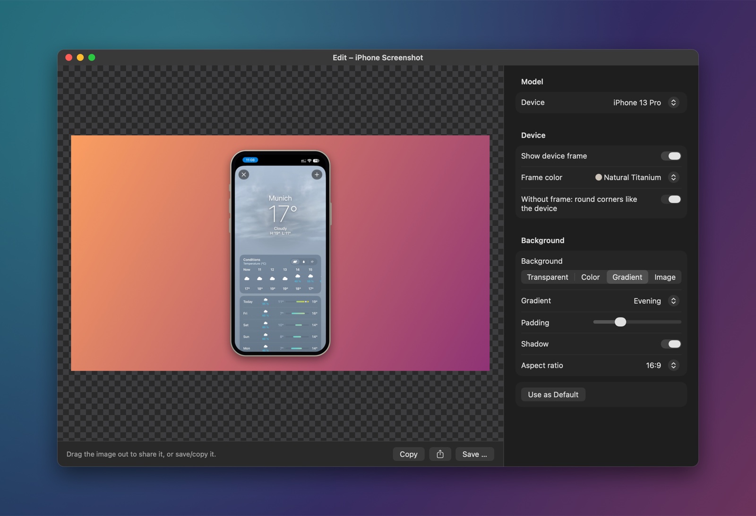Click the Today forecast row in preview
The width and height of the screenshot is (756, 516).
pyautogui.click(x=280, y=301)
